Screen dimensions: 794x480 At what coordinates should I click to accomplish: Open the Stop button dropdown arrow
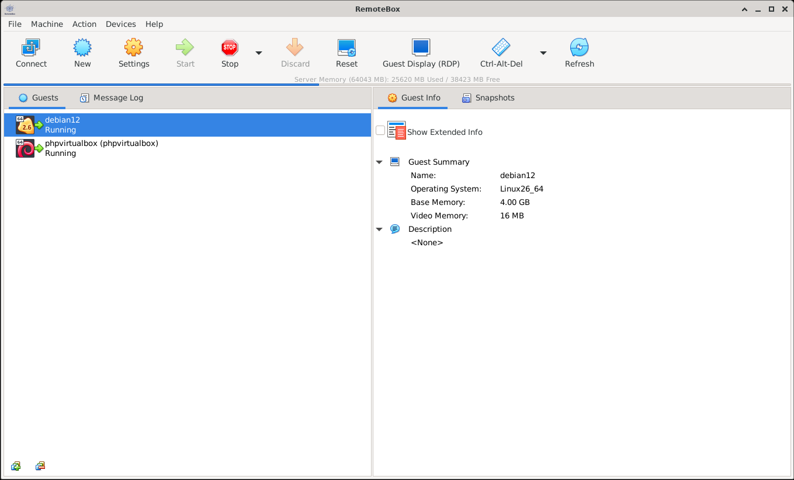(x=259, y=53)
